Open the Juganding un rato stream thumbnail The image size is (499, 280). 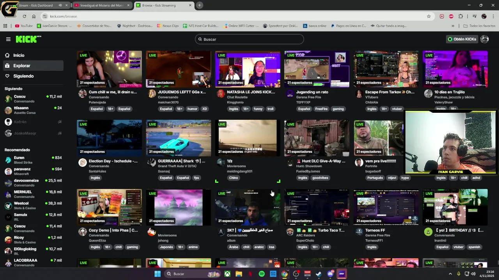[317, 69]
